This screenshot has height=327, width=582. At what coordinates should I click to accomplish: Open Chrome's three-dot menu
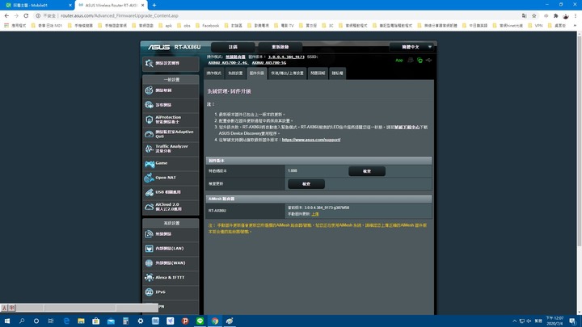[576, 15]
